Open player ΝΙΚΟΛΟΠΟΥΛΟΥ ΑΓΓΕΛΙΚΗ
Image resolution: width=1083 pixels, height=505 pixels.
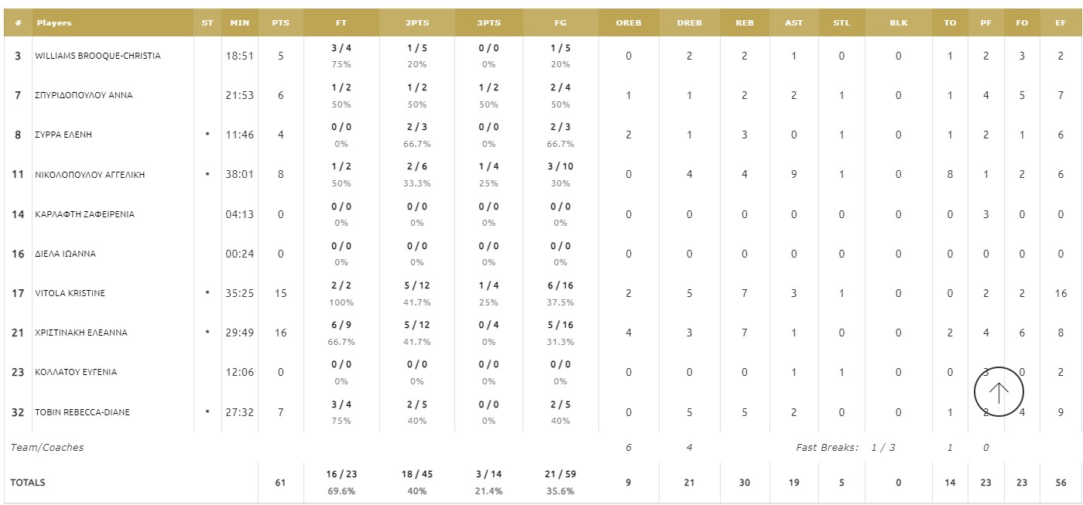point(90,175)
